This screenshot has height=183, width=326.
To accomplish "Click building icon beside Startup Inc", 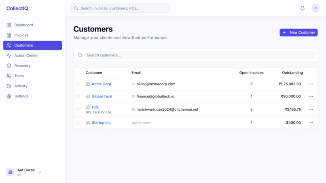I will (88, 122).
